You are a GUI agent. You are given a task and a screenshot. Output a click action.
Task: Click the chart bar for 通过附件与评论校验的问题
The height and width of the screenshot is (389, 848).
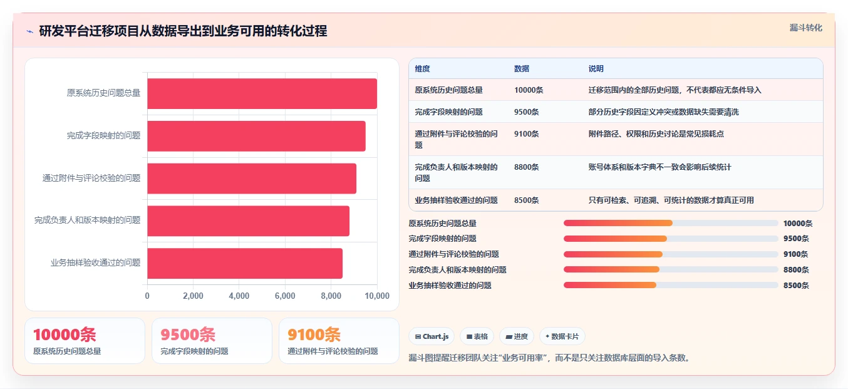(252, 179)
